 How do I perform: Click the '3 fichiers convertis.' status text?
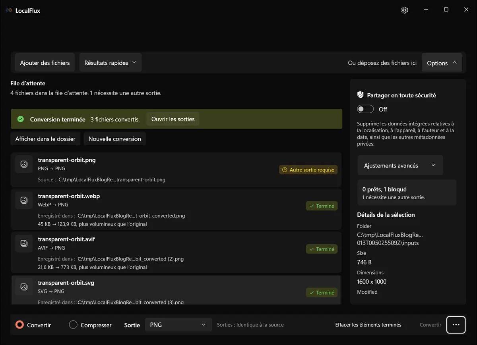(x=115, y=119)
